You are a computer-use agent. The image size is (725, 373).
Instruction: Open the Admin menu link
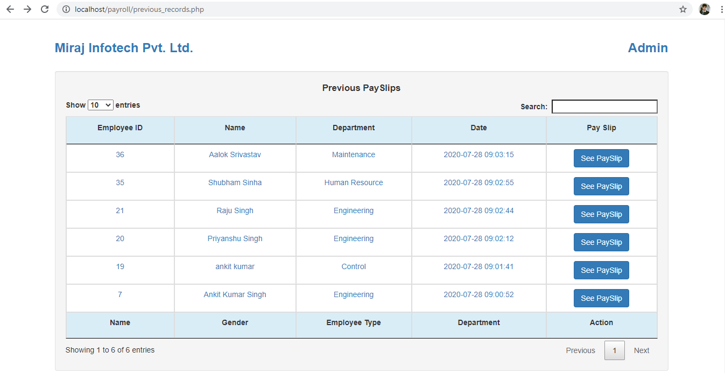[x=647, y=48]
